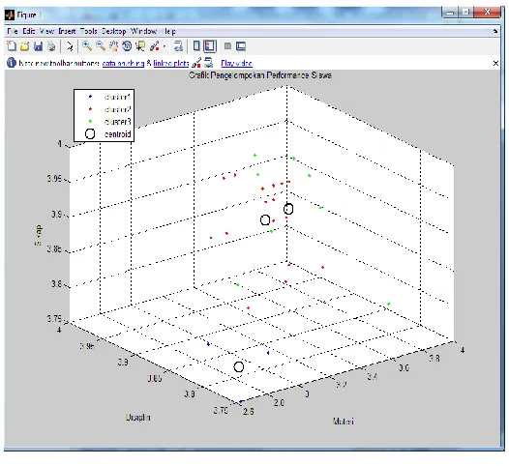The image size is (509, 466).
Task: Click the MATLAB logo in title bar
Action: (10, 15)
